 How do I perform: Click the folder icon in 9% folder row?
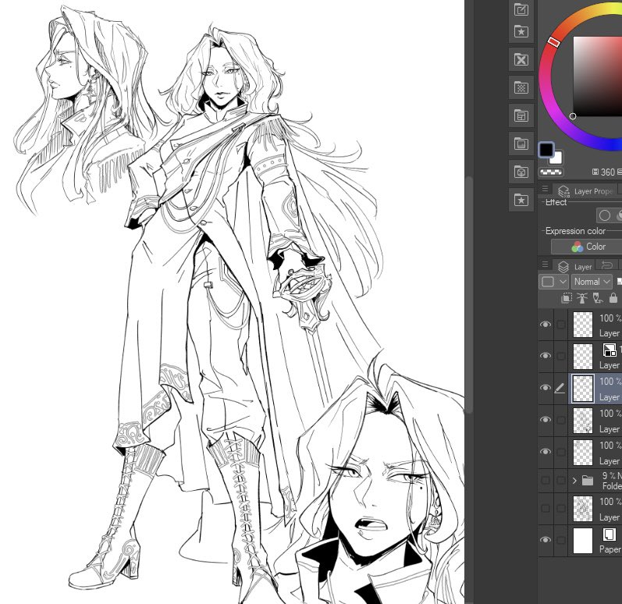click(588, 481)
